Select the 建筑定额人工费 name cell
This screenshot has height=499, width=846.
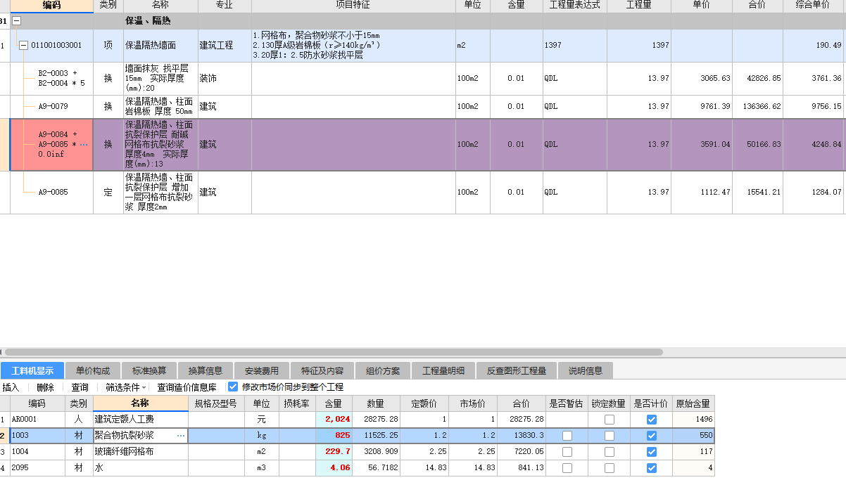[141, 420]
